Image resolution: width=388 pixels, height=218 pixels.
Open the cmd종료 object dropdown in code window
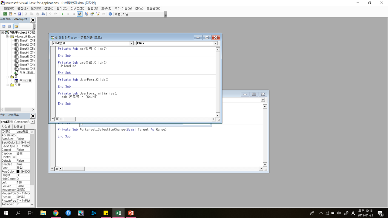(132, 43)
